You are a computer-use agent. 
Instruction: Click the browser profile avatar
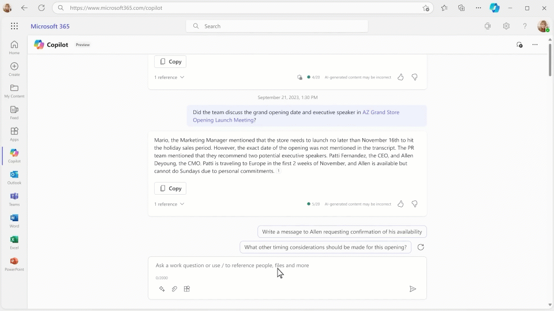tap(7, 7)
